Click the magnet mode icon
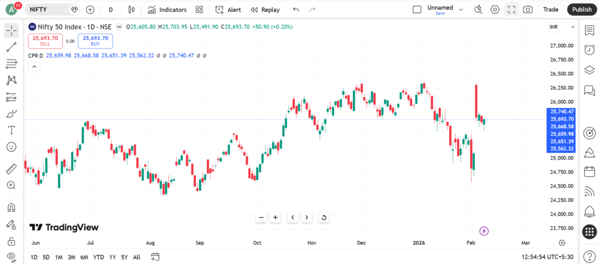 click(x=11, y=207)
